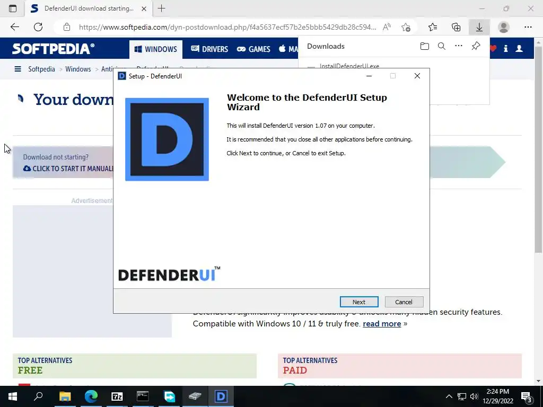
Task: Open Read aloud icon in address bar
Action: click(387, 27)
